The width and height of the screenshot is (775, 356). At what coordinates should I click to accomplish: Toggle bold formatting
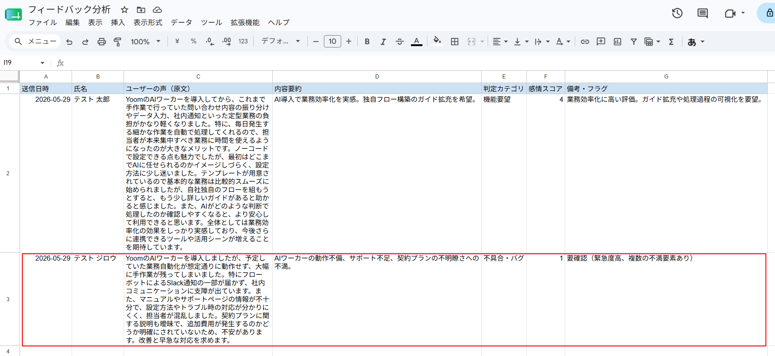[367, 42]
